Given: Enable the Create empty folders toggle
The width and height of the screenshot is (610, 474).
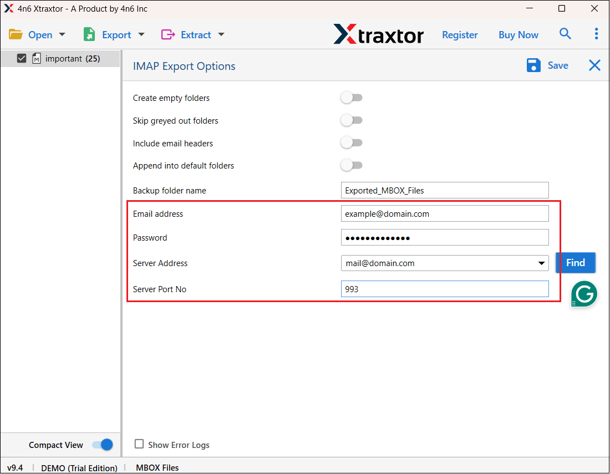Looking at the screenshot, I should coord(351,97).
